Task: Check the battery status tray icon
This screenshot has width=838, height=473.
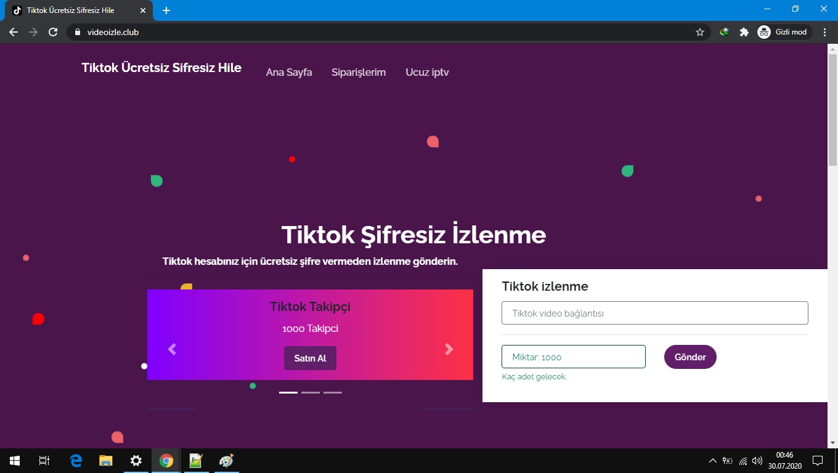Action: point(727,461)
